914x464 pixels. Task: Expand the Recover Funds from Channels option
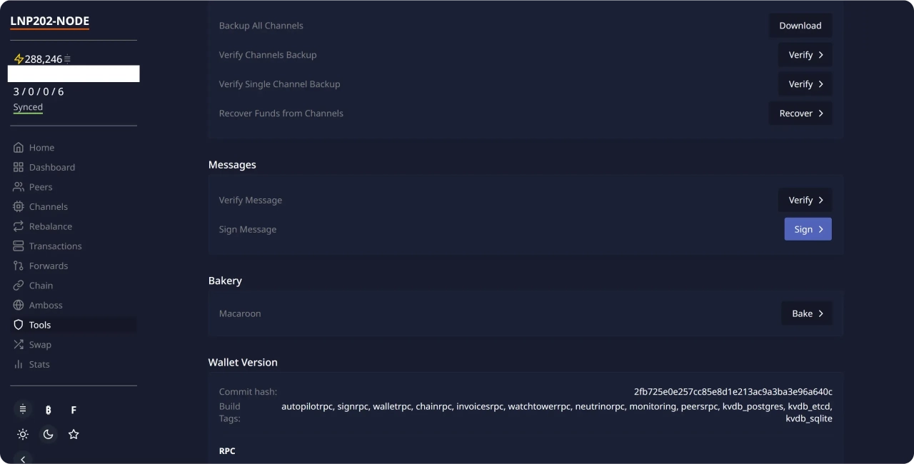click(x=800, y=114)
